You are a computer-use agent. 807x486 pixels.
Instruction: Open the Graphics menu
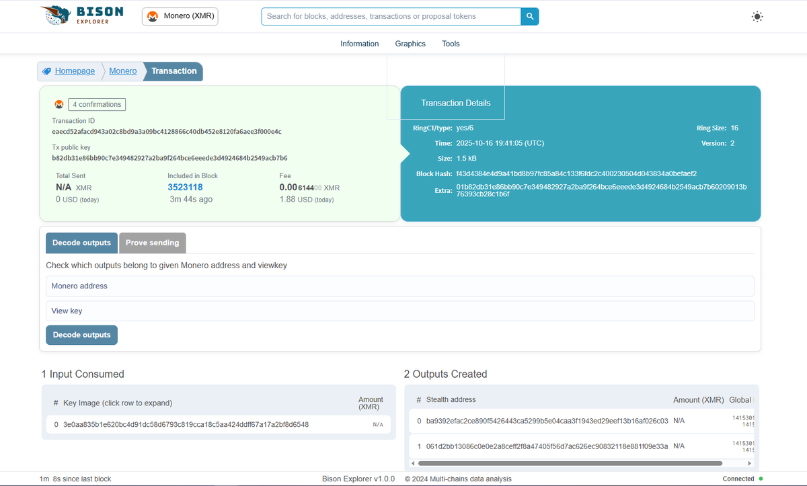click(x=410, y=44)
